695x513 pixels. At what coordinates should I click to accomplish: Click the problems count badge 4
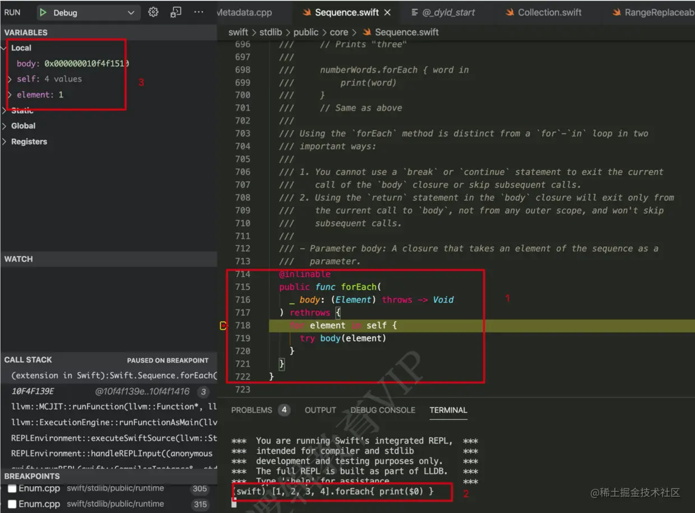[284, 410]
